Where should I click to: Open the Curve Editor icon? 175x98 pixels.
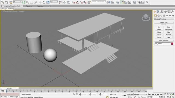coord(126,2)
